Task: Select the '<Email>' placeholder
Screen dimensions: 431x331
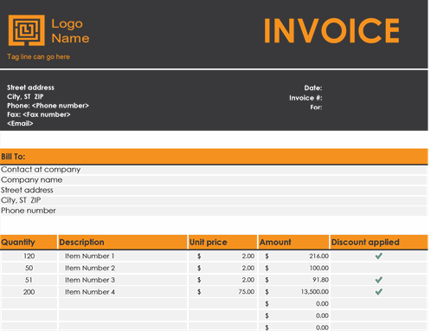Action: click(x=20, y=123)
